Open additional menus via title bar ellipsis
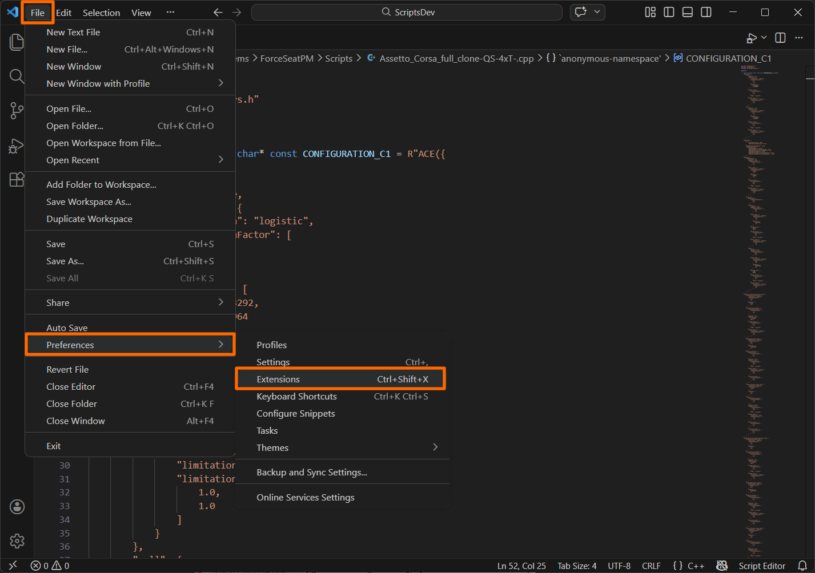 pos(170,12)
